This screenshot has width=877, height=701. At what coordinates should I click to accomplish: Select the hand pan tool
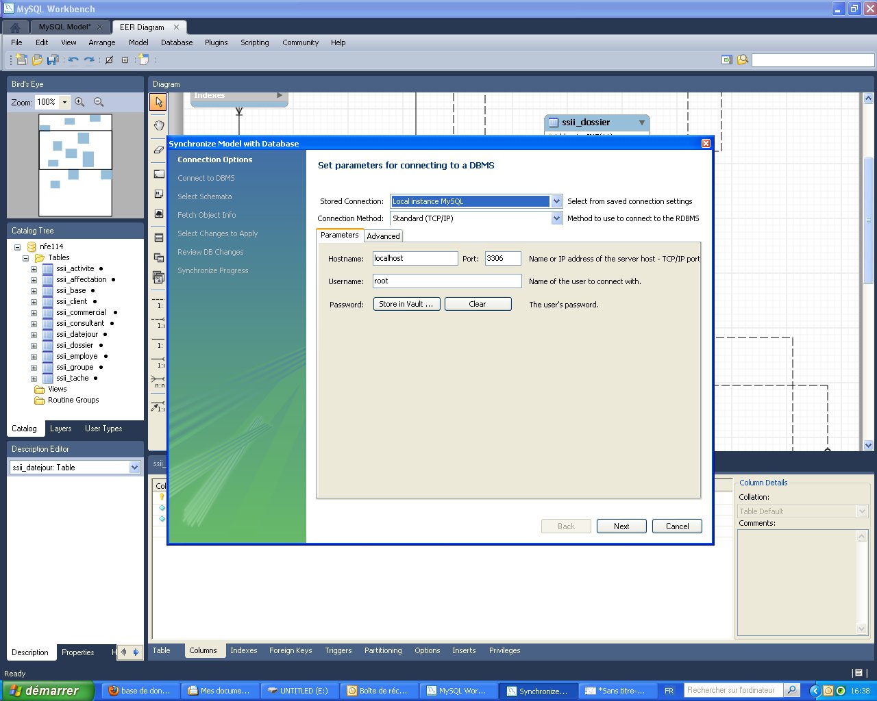(158, 125)
